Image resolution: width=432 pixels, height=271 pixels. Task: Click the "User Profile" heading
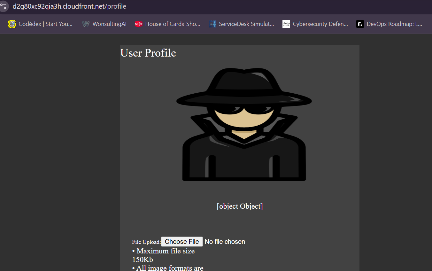pos(148,53)
